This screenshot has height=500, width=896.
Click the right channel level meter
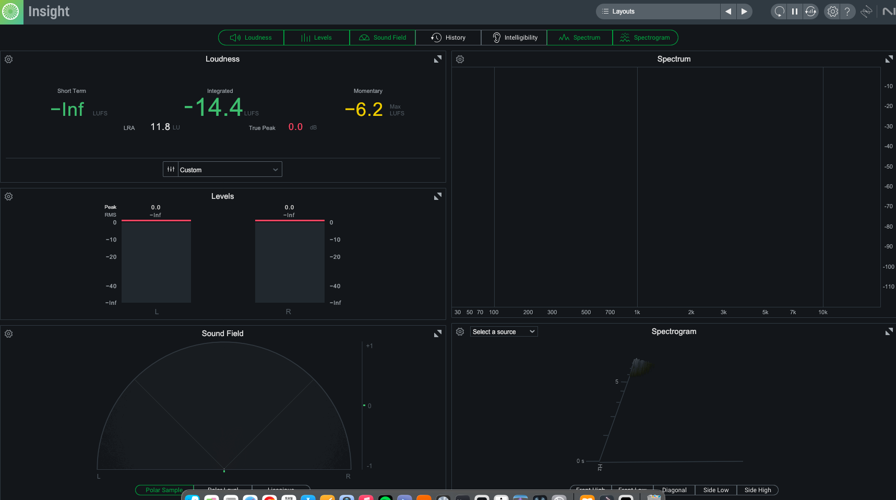point(290,261)
